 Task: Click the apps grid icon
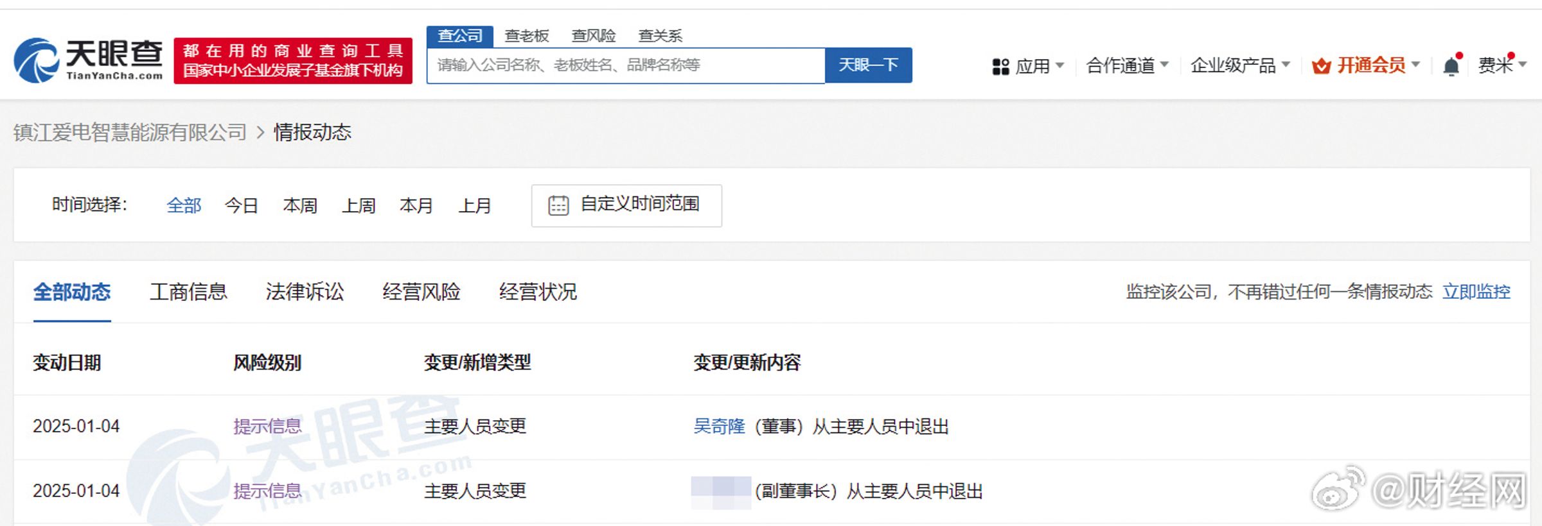pyautogui.click(x=1000, y=67)
